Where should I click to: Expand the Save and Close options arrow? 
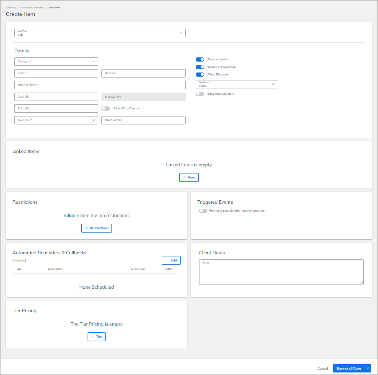tap(368, 368)
